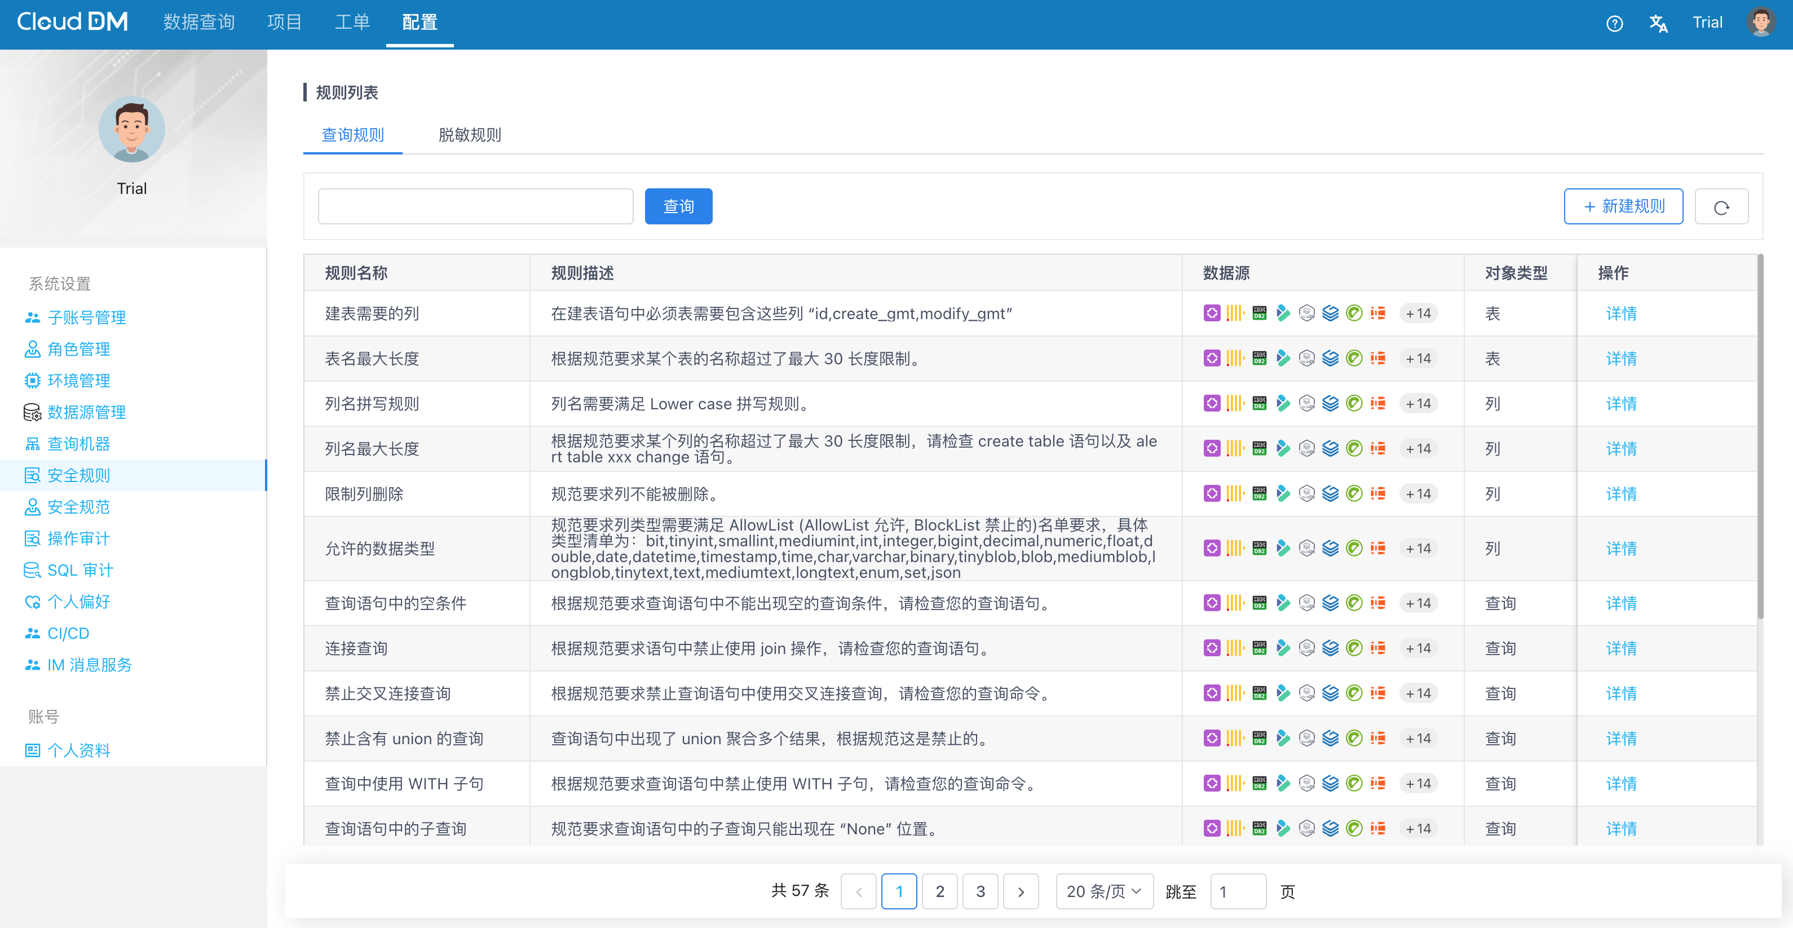
Task: Click the 个人偏好 sidebar icon
Action: [x=32, y=602]
